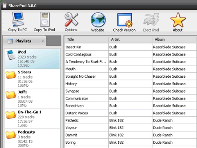
Task: Expand the Playlists dropdown arrow
Action: tap(43, 41)
